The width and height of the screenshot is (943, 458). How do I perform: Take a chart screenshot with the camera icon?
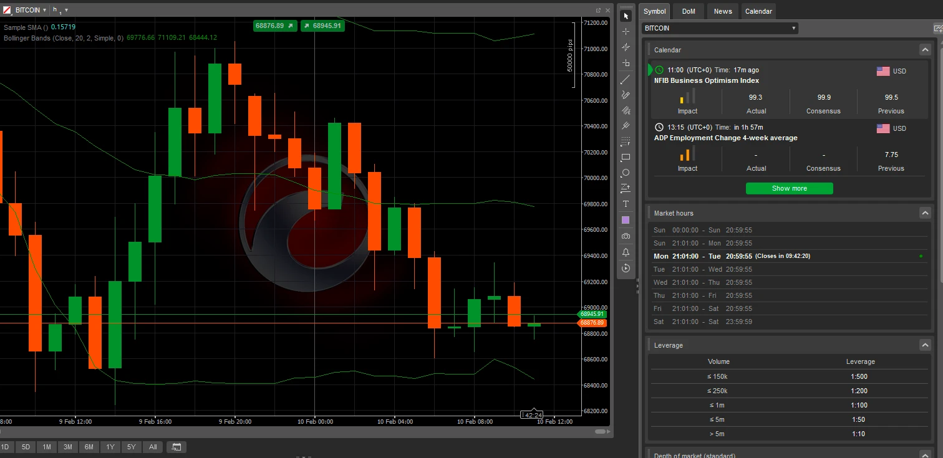[626, 236]
